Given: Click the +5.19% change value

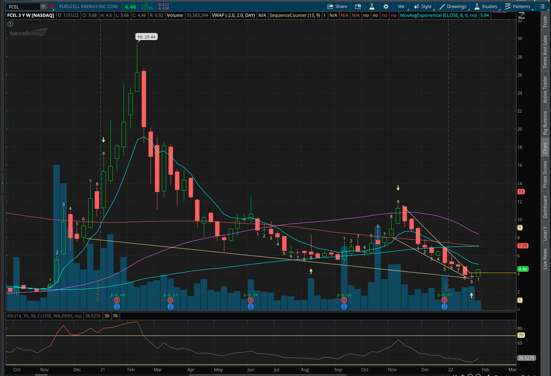Looking at the screenshot, I should point(147,9).
